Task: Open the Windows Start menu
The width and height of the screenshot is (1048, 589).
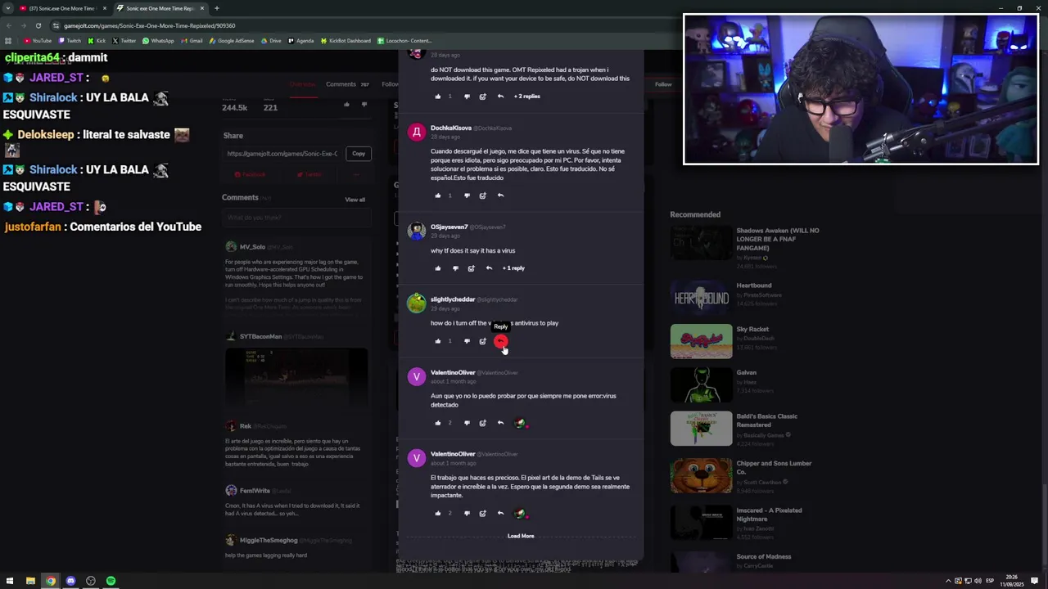Action: [10, 581]
